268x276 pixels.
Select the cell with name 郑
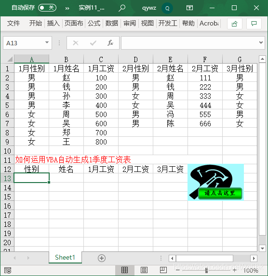coord(66,132)
